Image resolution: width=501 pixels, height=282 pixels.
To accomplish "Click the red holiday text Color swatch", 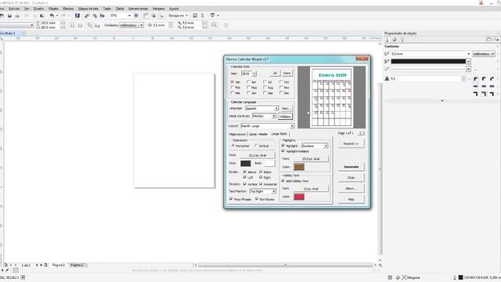I will (x=299, y=197).
